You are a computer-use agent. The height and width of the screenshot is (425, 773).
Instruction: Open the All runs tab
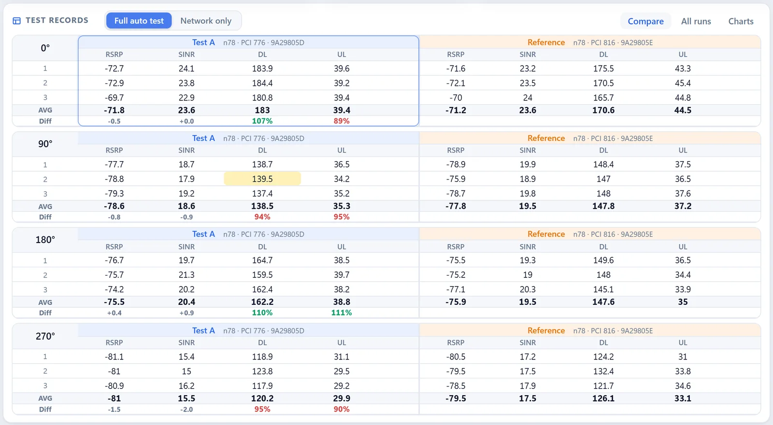pos(696,21)
